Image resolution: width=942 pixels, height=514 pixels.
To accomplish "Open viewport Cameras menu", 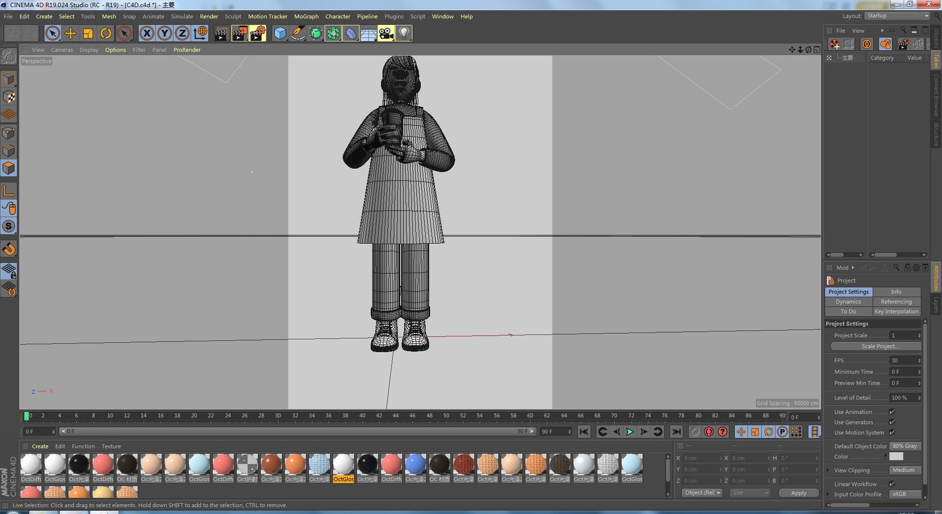I will (62, 50).
